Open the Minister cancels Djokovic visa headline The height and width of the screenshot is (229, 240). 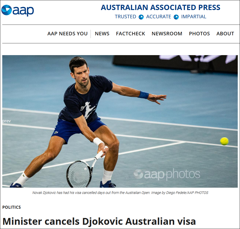tap(99, 221)
